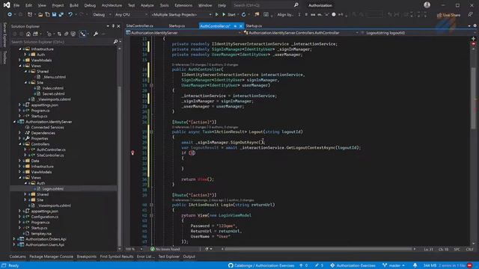Viewport: 479px width, 269px height.
Task: Click the No issues found indicator
Action: point(165,249)
